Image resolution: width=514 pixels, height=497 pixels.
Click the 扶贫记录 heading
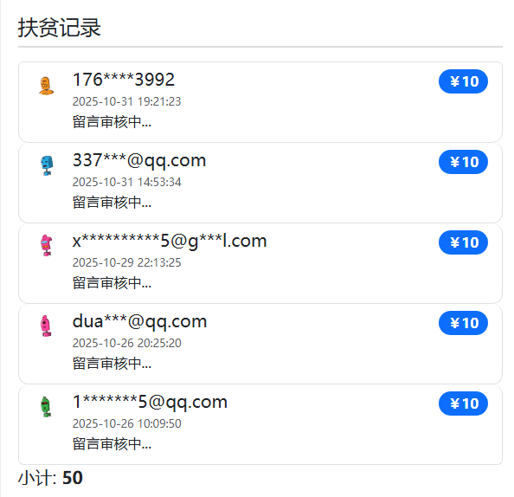[x=60, y=28]
